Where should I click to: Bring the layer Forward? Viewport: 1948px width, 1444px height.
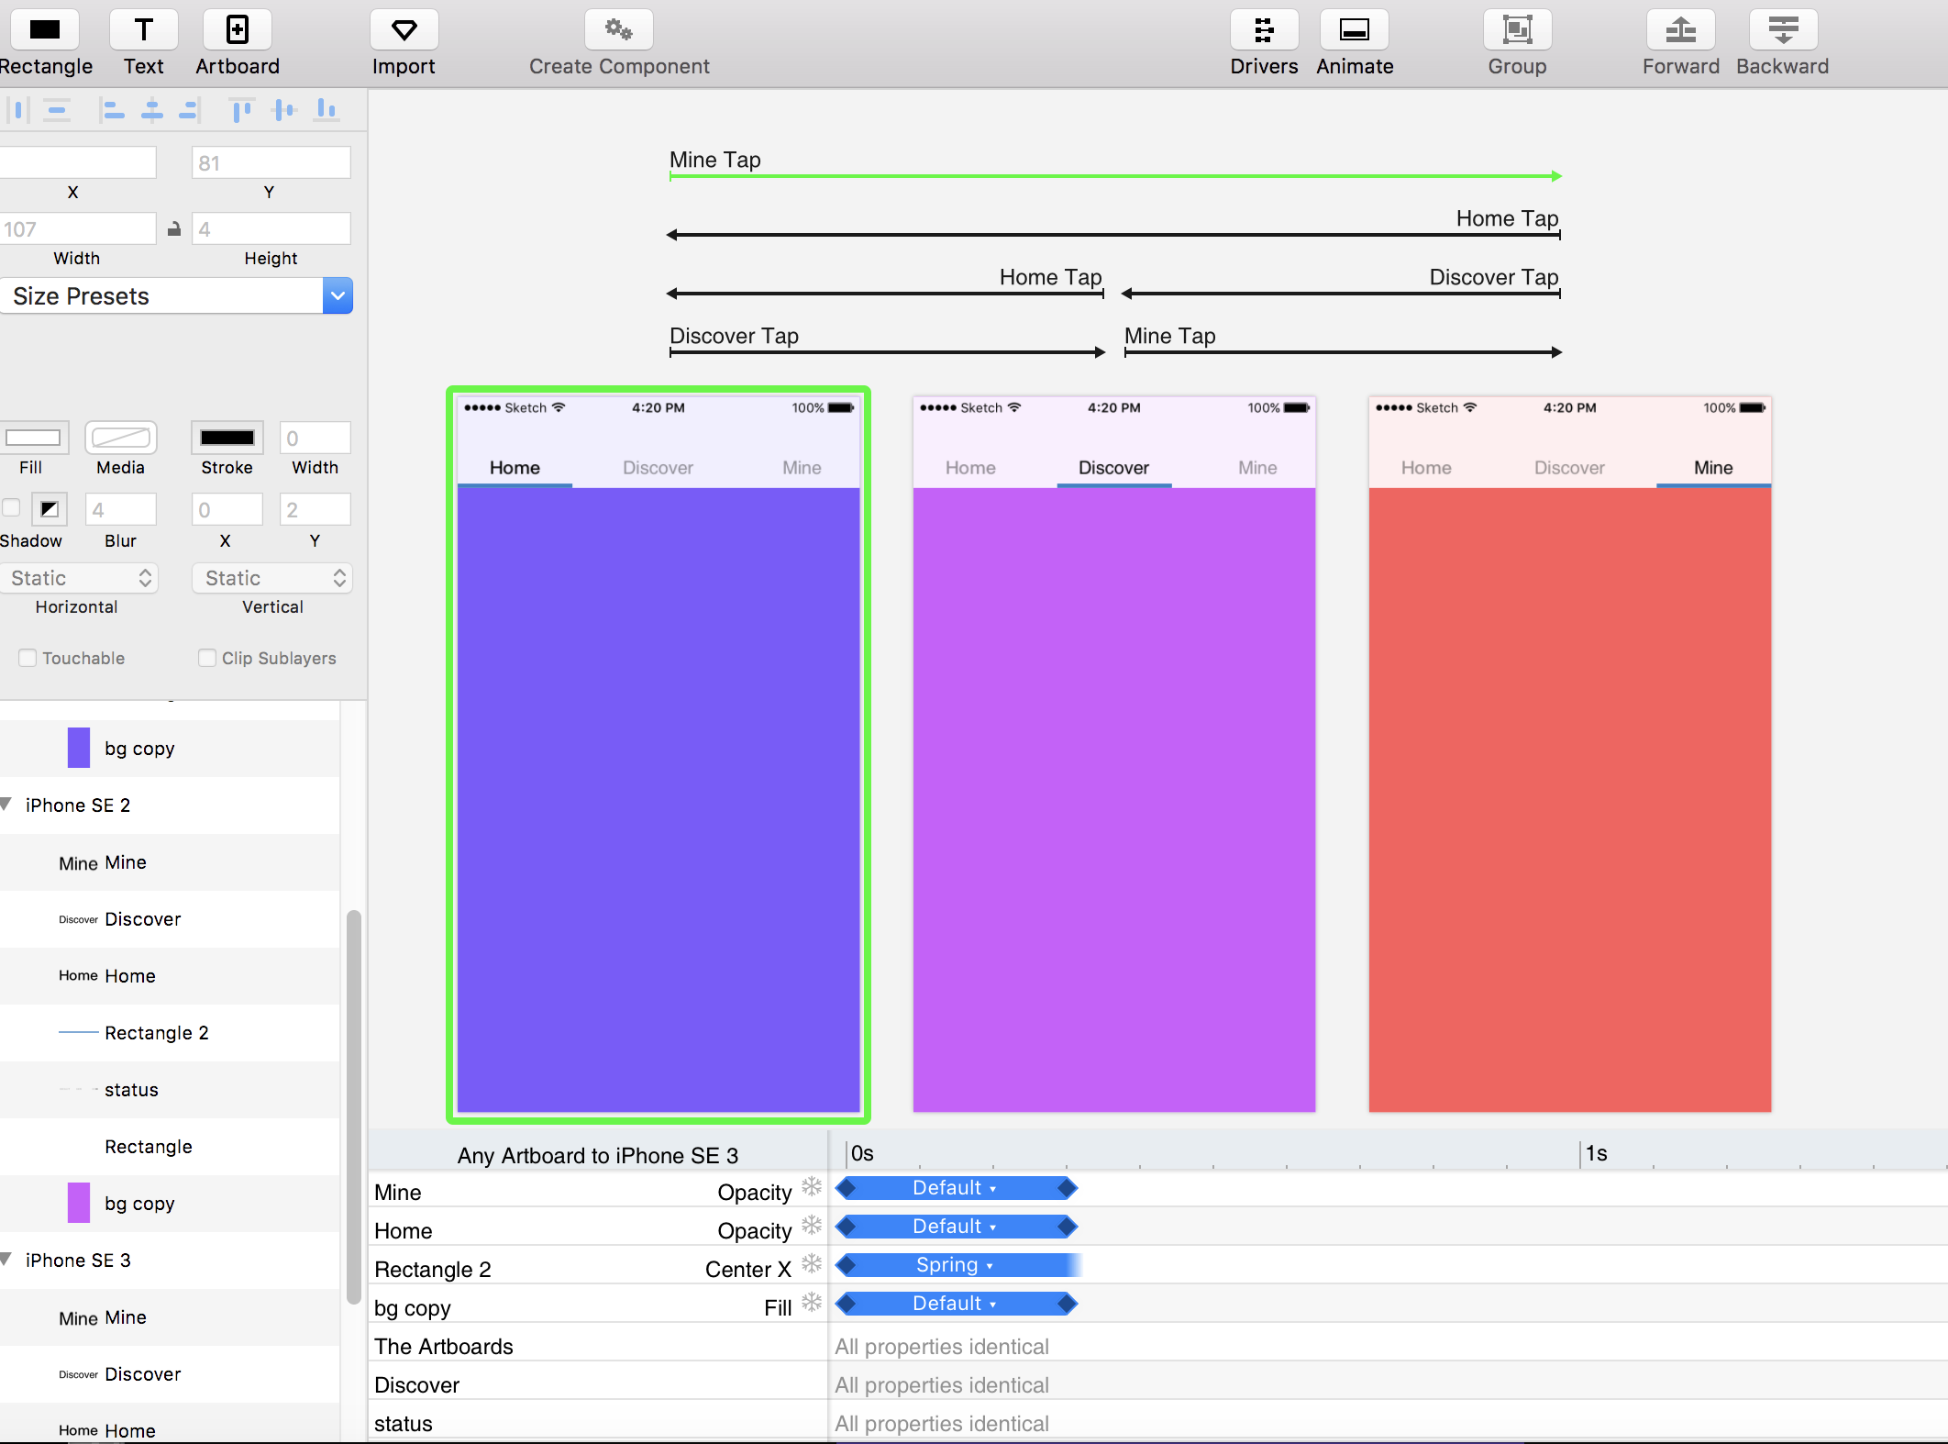pyautogui.click(x=1680, y=30)
